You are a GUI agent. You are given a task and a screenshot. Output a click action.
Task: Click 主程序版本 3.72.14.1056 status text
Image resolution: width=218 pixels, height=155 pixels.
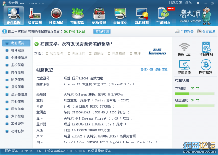[x=21, y=151]
